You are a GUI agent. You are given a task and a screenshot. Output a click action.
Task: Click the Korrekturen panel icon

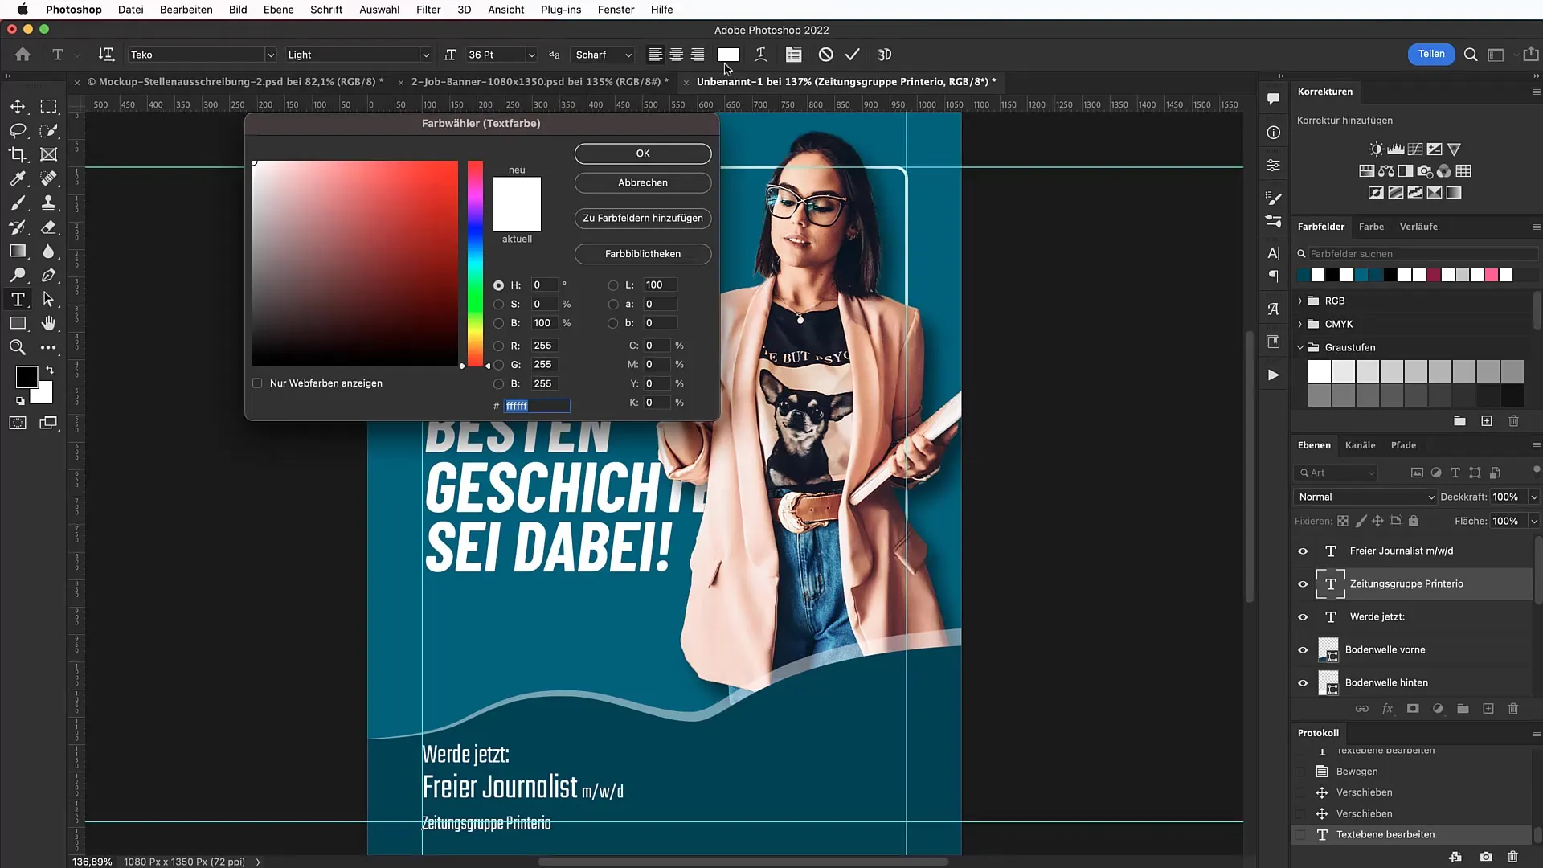[1273, 166]
